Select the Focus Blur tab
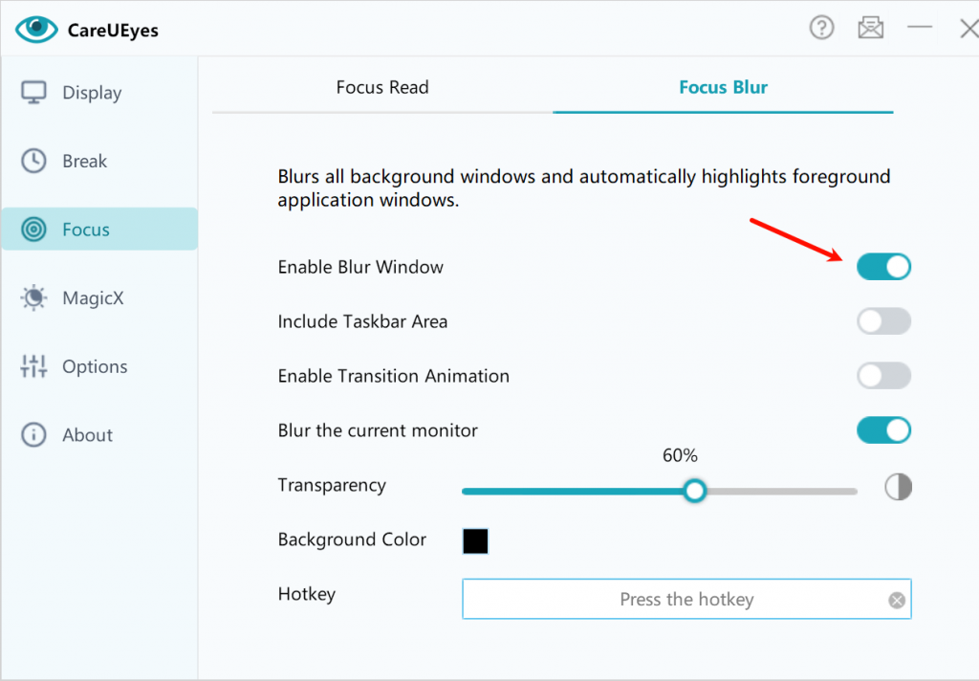Image resolution: width=979 pixels, height=681 pixels. pyautogui.click(x=723, y=87)
